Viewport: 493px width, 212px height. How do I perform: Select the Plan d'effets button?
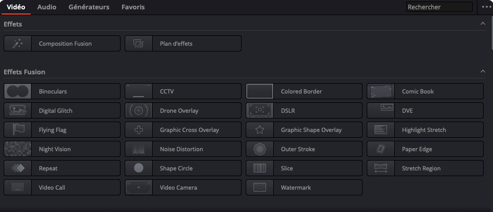183,44
